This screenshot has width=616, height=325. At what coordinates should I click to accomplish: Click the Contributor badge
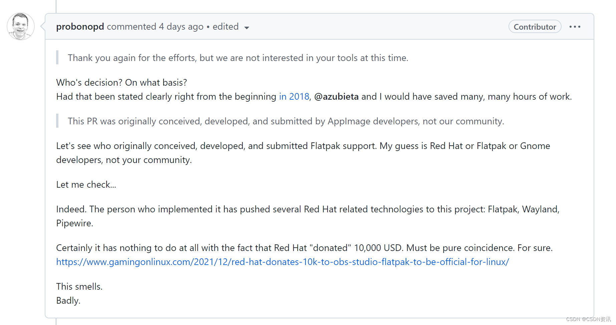535,27
